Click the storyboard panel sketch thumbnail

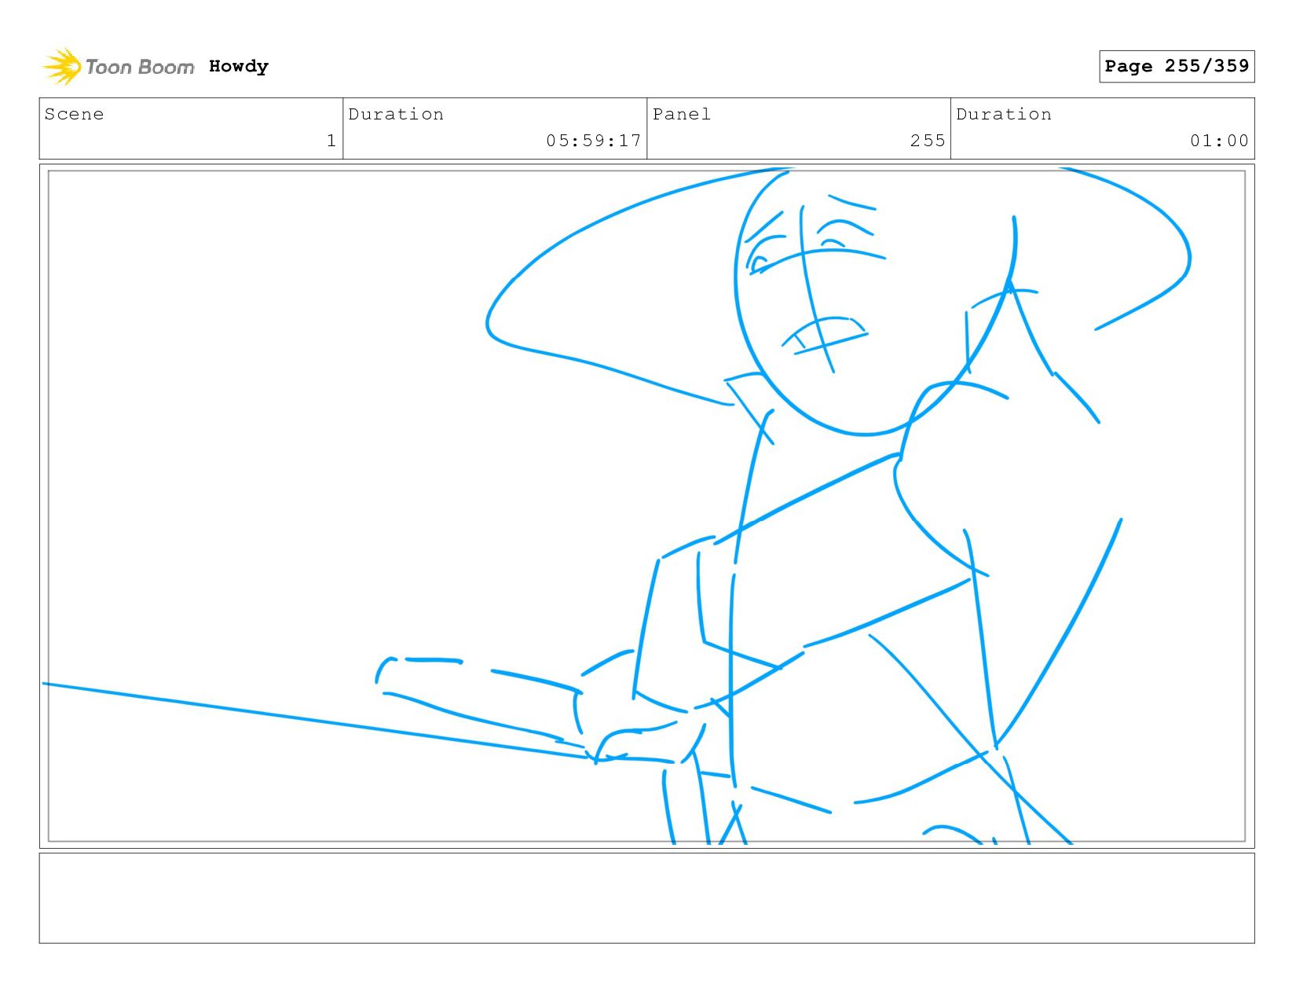click(x=646, y=506)
